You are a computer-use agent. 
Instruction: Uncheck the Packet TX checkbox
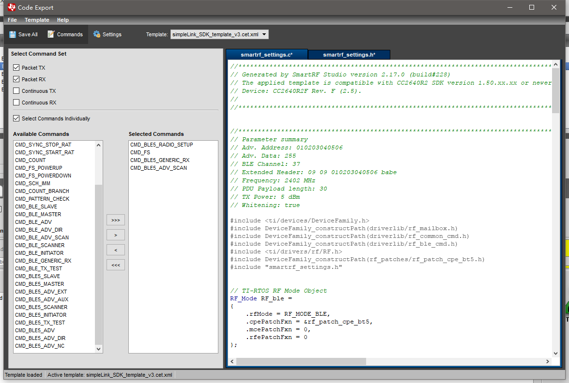(16, 68)
